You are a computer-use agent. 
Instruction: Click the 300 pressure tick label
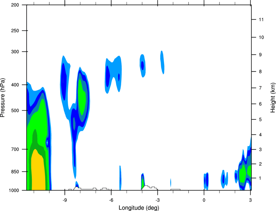15,52
